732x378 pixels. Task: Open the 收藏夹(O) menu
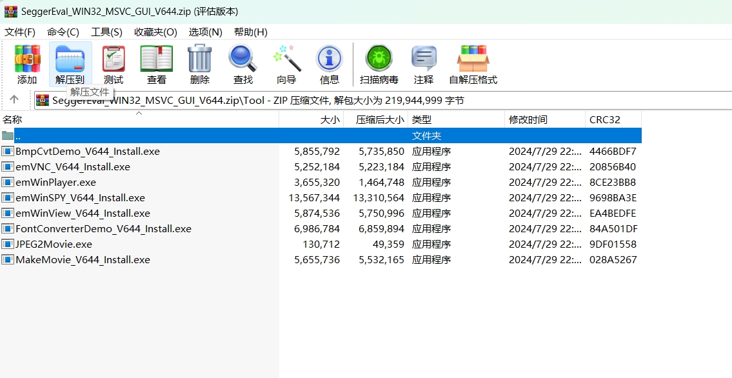tap(155, 32)
